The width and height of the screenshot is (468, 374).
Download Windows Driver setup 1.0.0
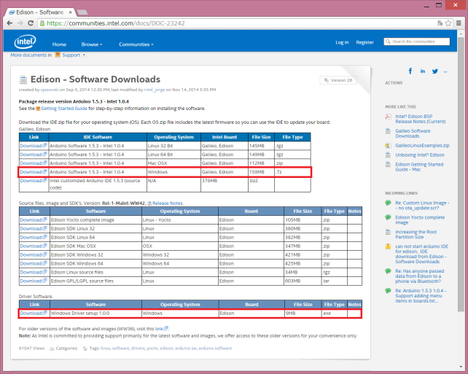(32, 313)
